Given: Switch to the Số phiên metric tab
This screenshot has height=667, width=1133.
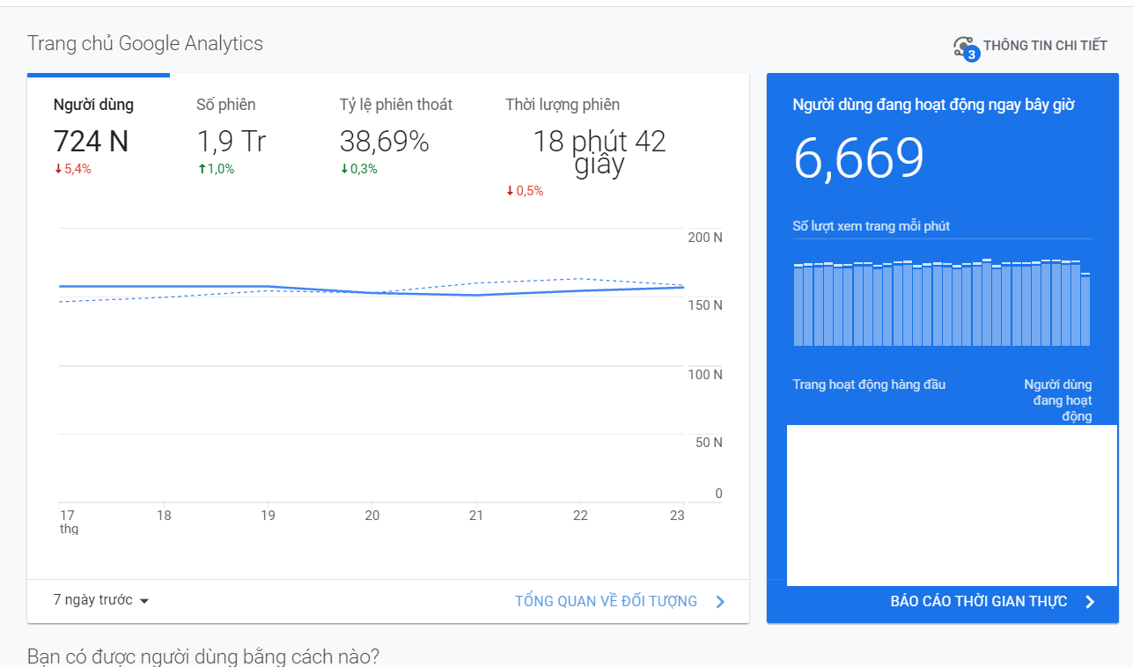Looking at the screenshot, I should pos(226,105).
